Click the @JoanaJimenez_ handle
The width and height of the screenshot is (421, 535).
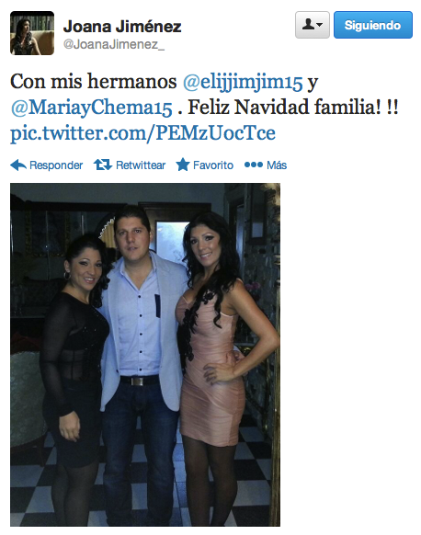(x=114, y=45)
